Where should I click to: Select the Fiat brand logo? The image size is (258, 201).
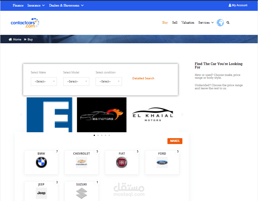(121, 162)
